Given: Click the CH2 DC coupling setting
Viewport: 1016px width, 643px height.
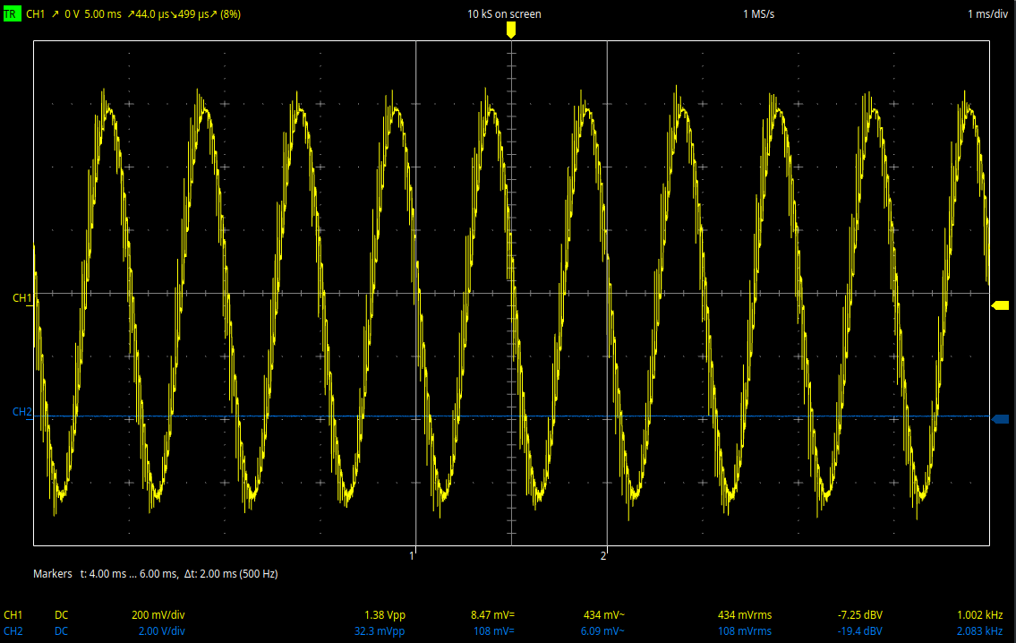Looking at the screenshot, I should click(x=62, y=631).
